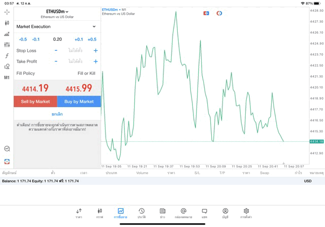
Task: Expand the ETHUSDm symbol selector
Action: [57, 11]
